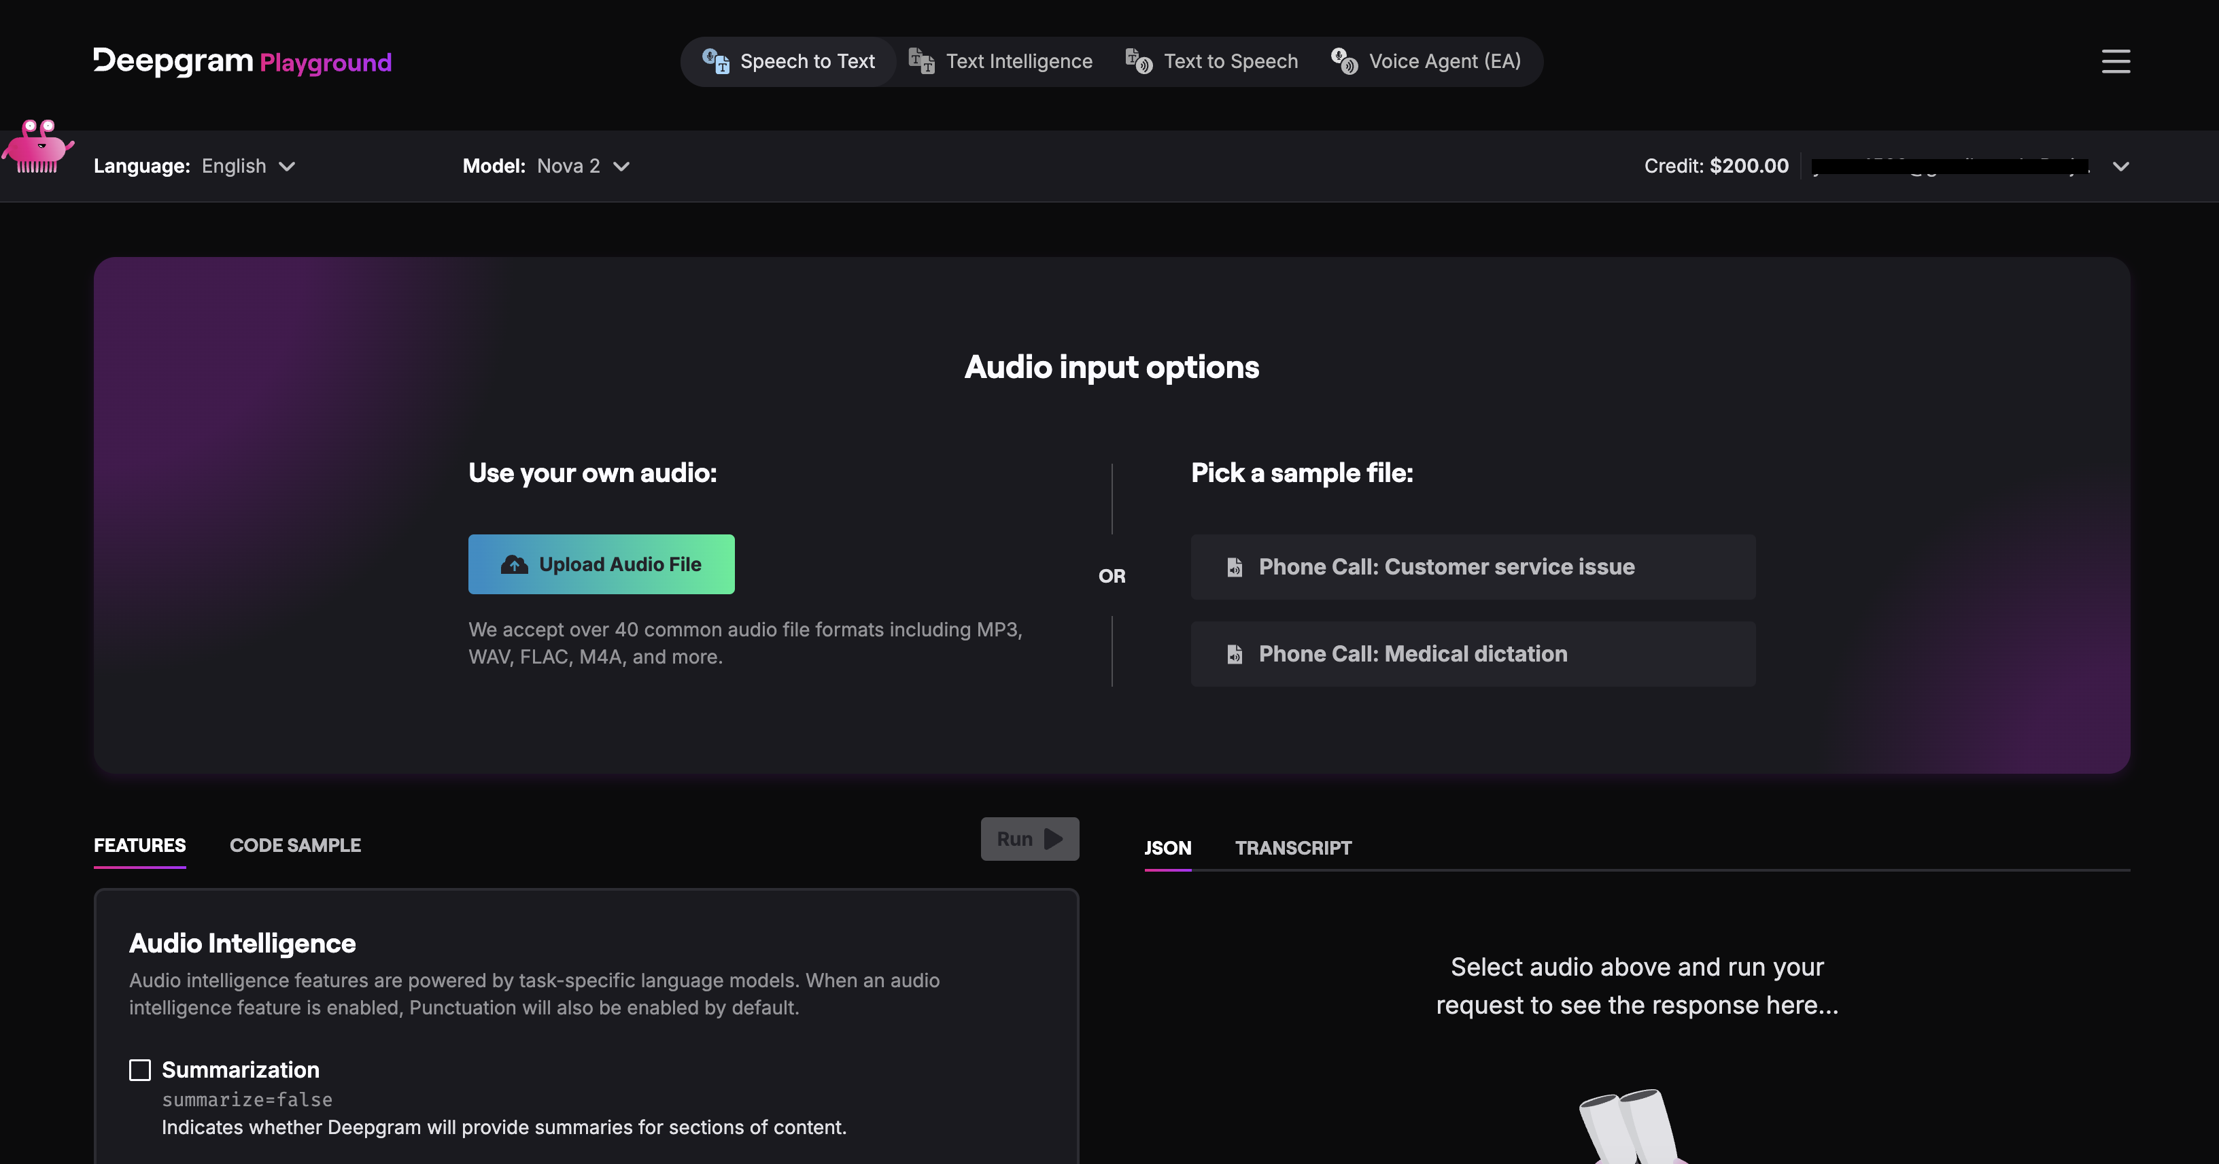Enable the Summarization checkbox
2219x1164 pixels.
139,1070
